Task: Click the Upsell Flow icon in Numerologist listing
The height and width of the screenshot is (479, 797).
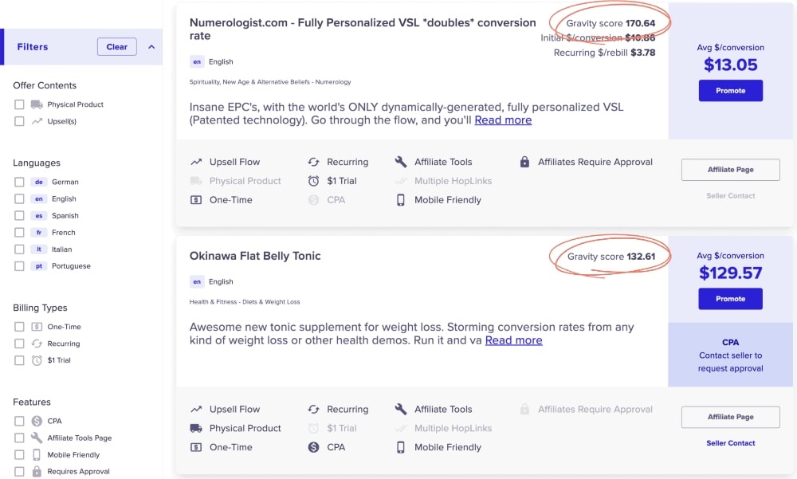Action: [196, 162]
